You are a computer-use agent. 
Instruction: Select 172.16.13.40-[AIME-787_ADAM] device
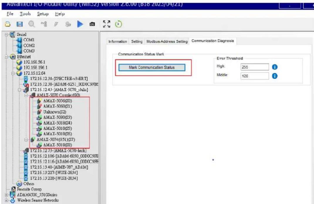pyautogui.click(x=59, y=167)
